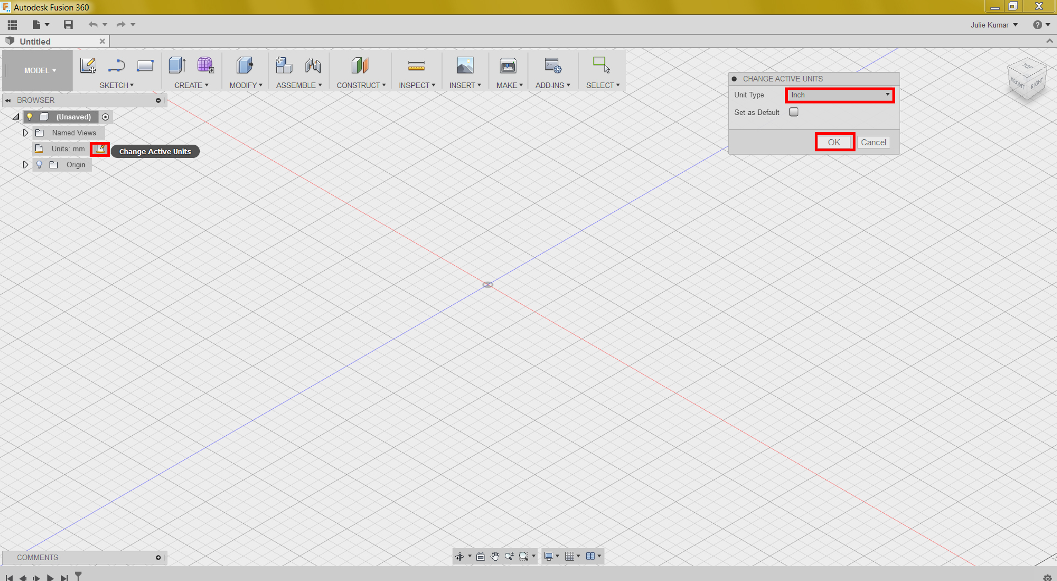Click the Orbit navigation tool

460,556
